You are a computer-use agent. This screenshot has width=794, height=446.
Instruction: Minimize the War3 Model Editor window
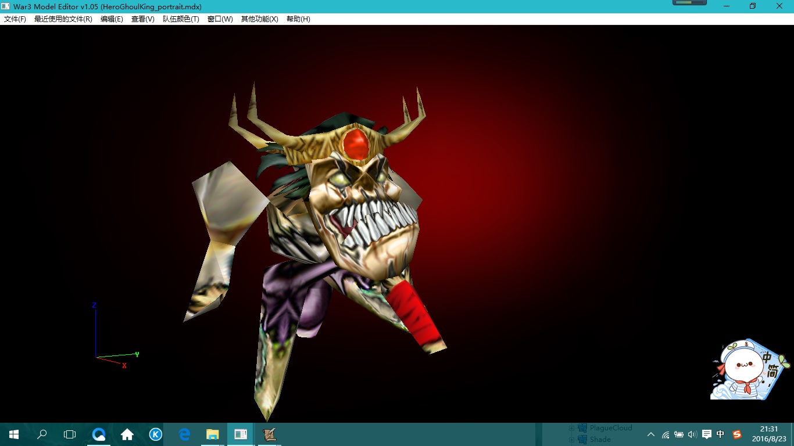point(727,6)
